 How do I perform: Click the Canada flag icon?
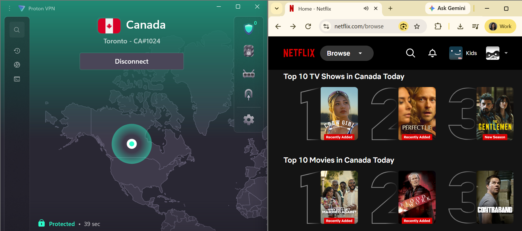109,26
